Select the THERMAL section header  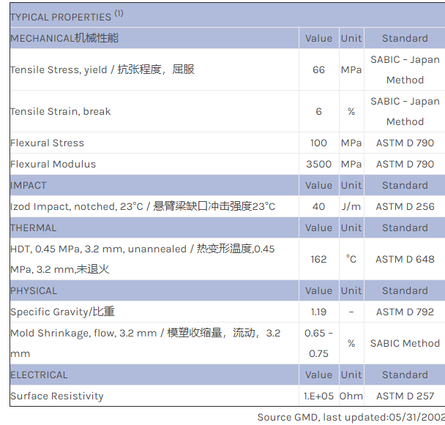[x=34, y=227]
